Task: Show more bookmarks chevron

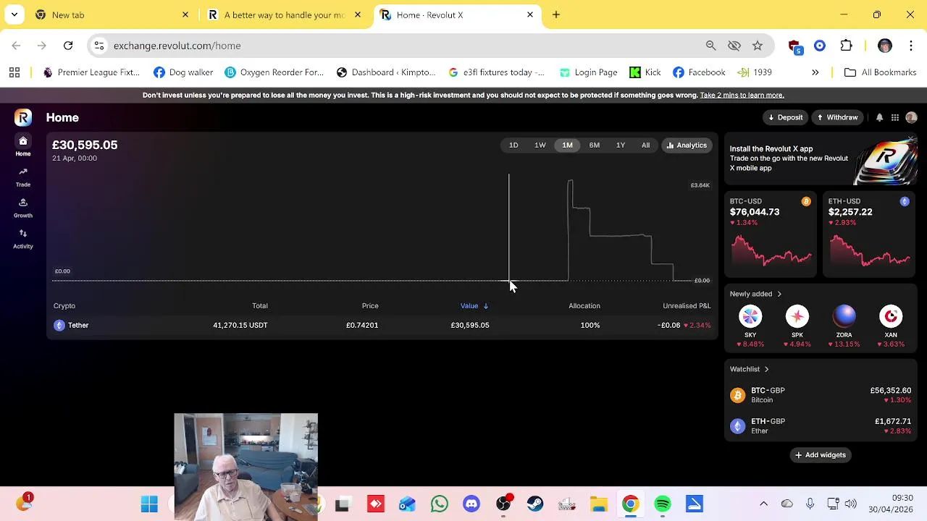Action: click(x=815, y=72)
